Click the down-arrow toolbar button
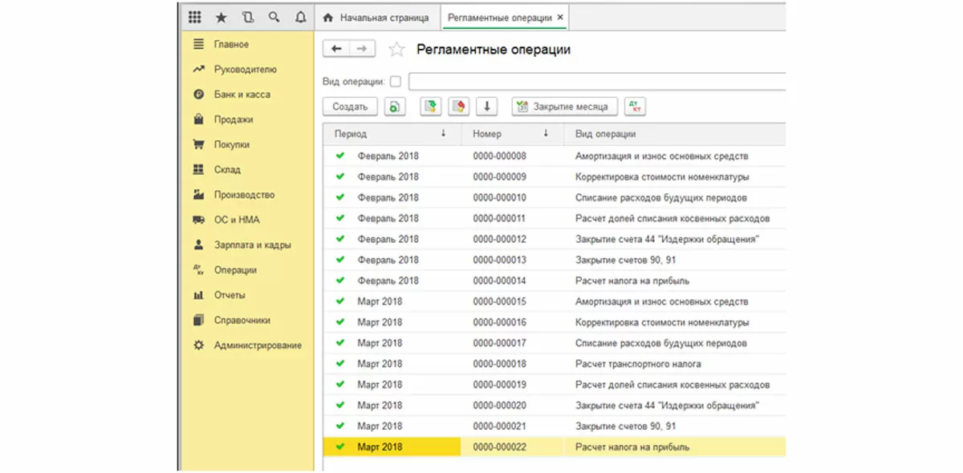 [487, 107]
